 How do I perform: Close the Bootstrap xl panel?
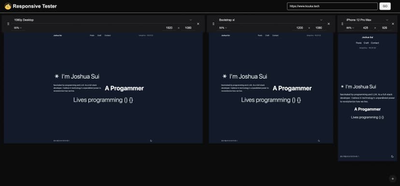click(x=329, y=24)
